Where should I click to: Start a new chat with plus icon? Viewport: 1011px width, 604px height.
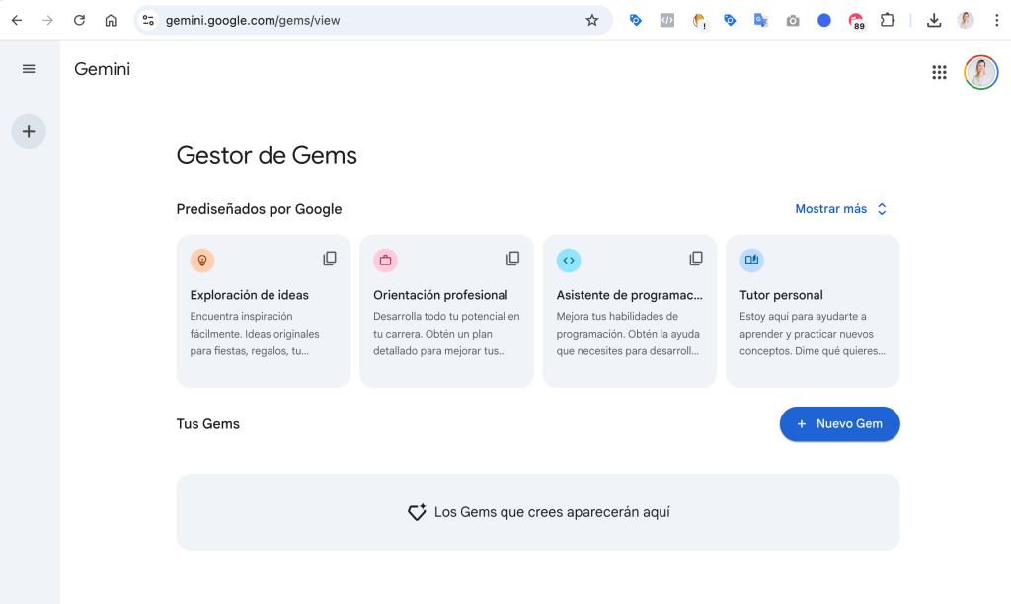[x=29, y=131]
